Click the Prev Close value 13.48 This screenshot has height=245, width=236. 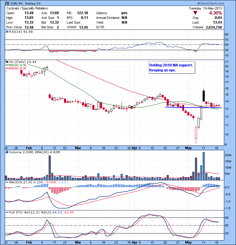29,27
